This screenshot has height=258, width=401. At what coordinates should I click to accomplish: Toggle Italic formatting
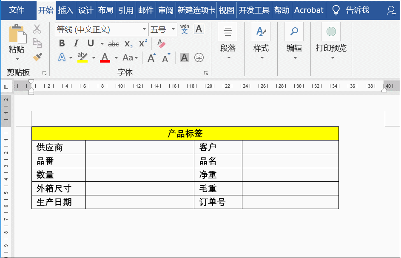click(76, 43)
